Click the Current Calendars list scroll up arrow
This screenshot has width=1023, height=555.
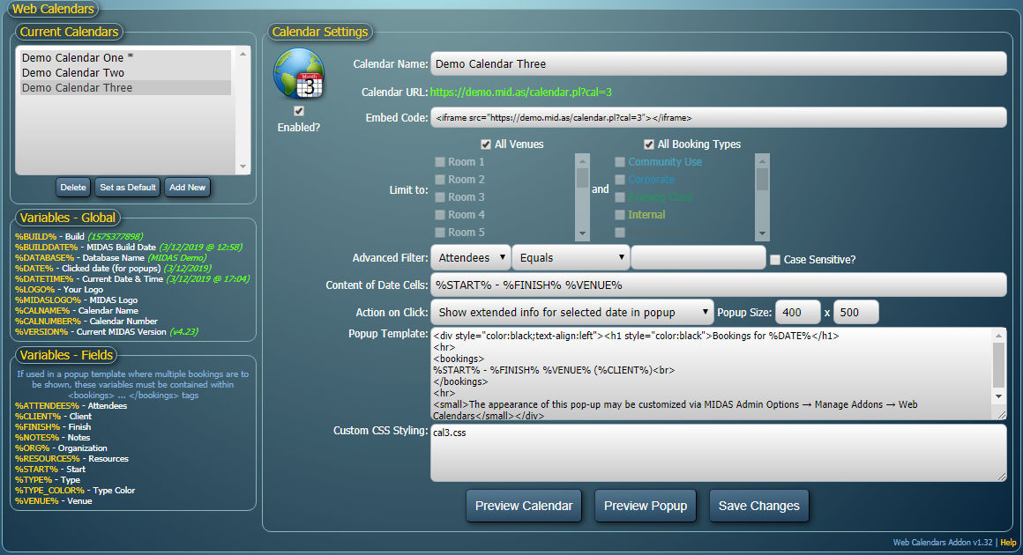pyautogui.click(x=243, y=54)
